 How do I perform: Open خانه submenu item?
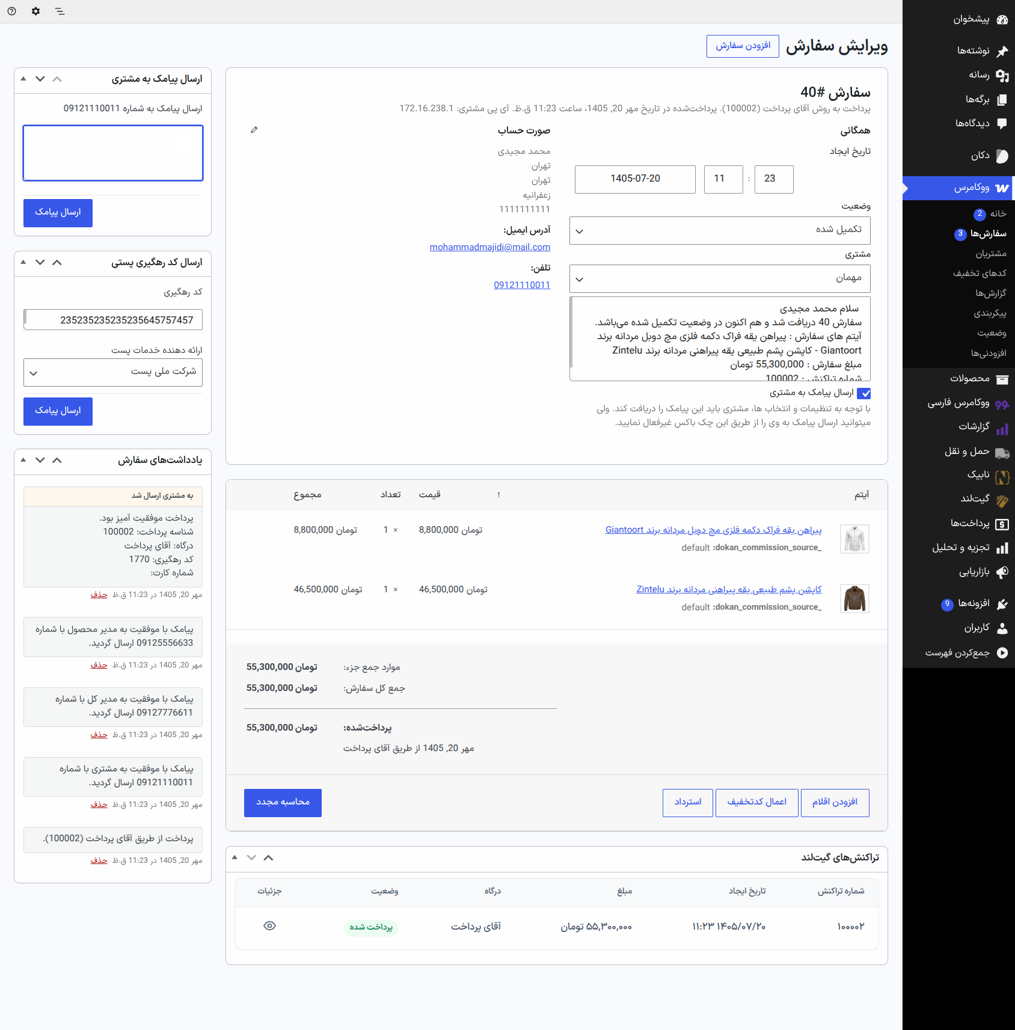[x=998, y=213]
